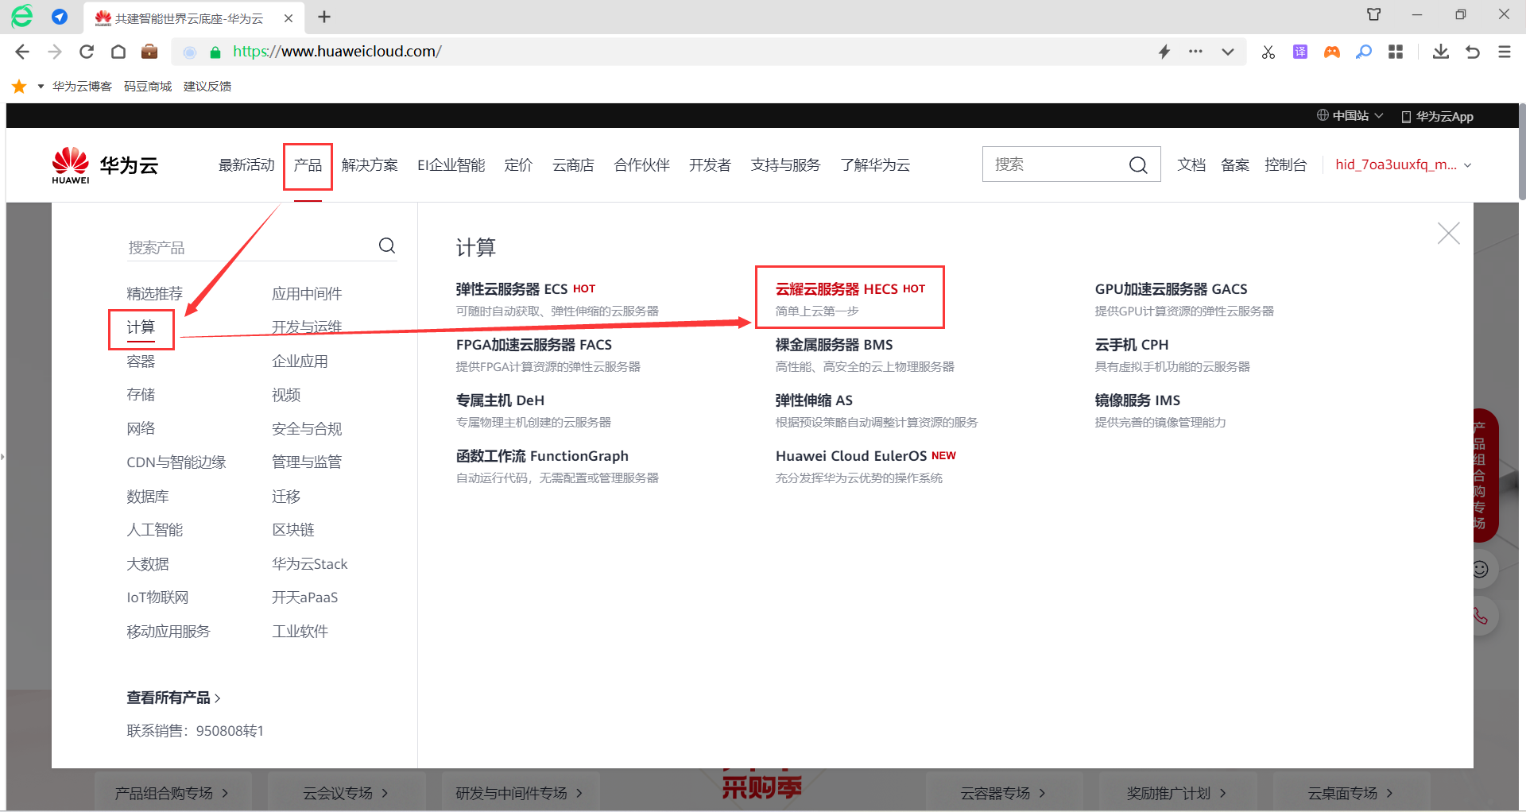Open the 最新活动 menu
The height and width of the screenshot is (812, 1526).
coord(246,165)
